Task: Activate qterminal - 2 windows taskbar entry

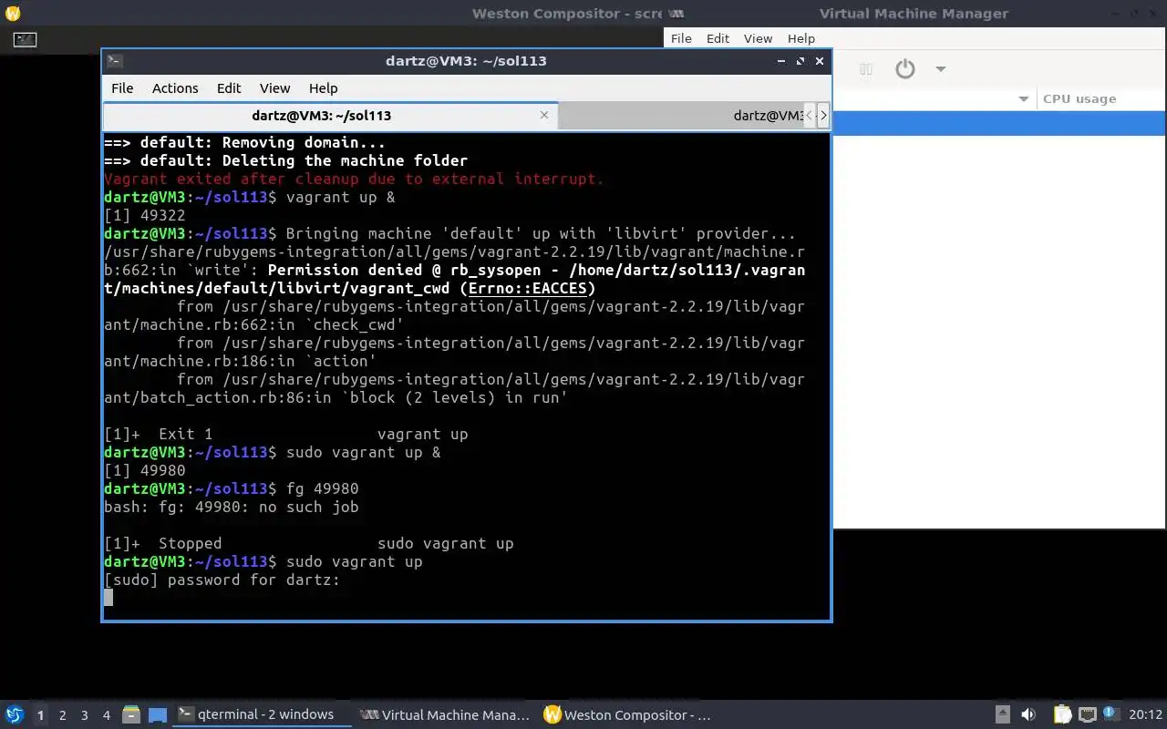Action: pyautogui.click(x=263, y=715)
